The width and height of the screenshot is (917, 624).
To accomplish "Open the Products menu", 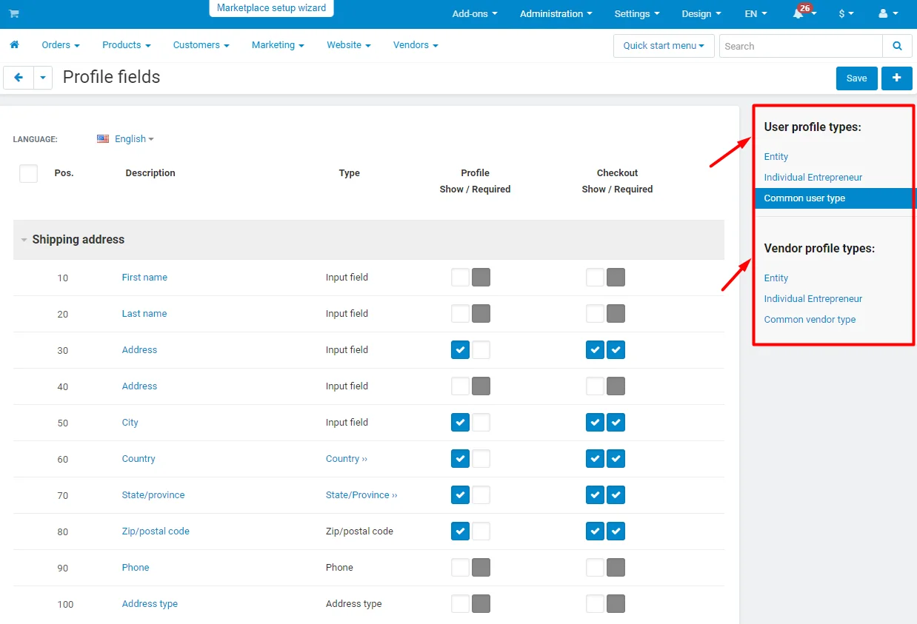I will (126, 45).
